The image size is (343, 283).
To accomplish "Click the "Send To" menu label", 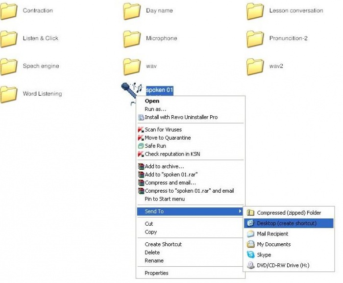I will (x=154, y=211).
